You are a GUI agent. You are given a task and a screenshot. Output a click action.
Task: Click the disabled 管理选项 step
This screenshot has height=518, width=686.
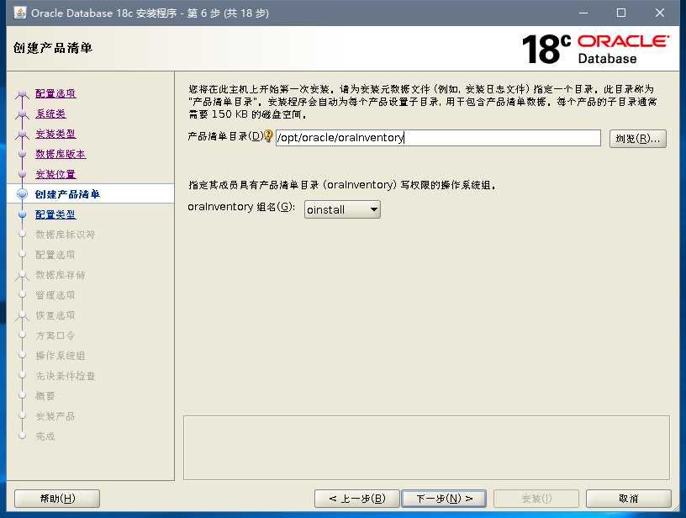(x=55, y=295)
